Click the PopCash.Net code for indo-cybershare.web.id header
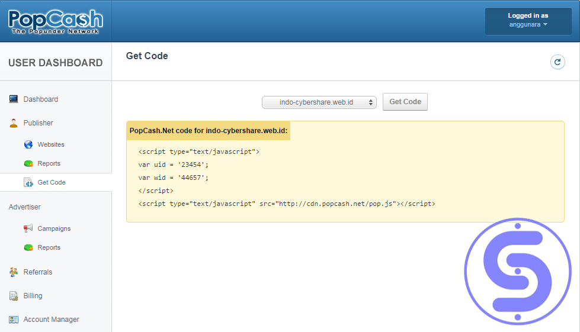This screenshot has width=580, height=332. 209,131
